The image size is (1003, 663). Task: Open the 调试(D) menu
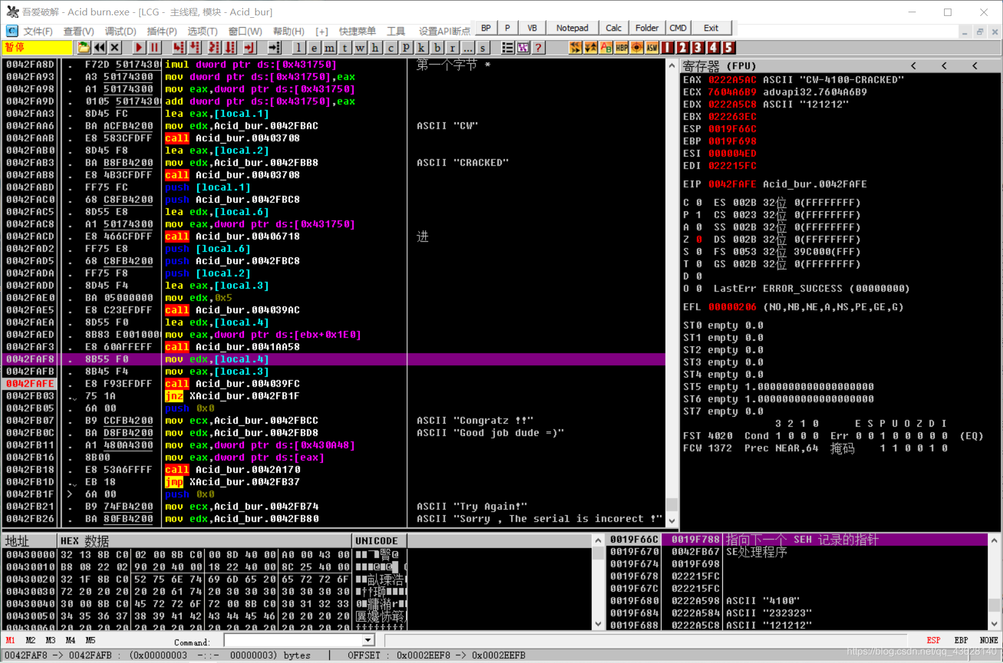point(120,31)
